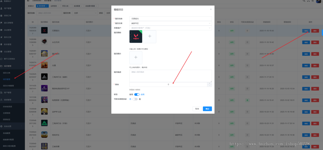The width and height of the screenshot is (323, 150).
Task: Click 删除 button for the 无畏契约 row
Action: [x=315, y=31]
